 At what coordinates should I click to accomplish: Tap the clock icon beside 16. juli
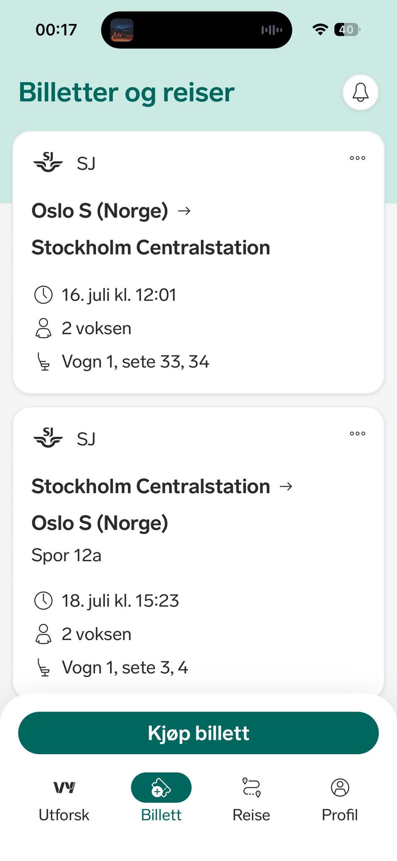click(43, 295)
